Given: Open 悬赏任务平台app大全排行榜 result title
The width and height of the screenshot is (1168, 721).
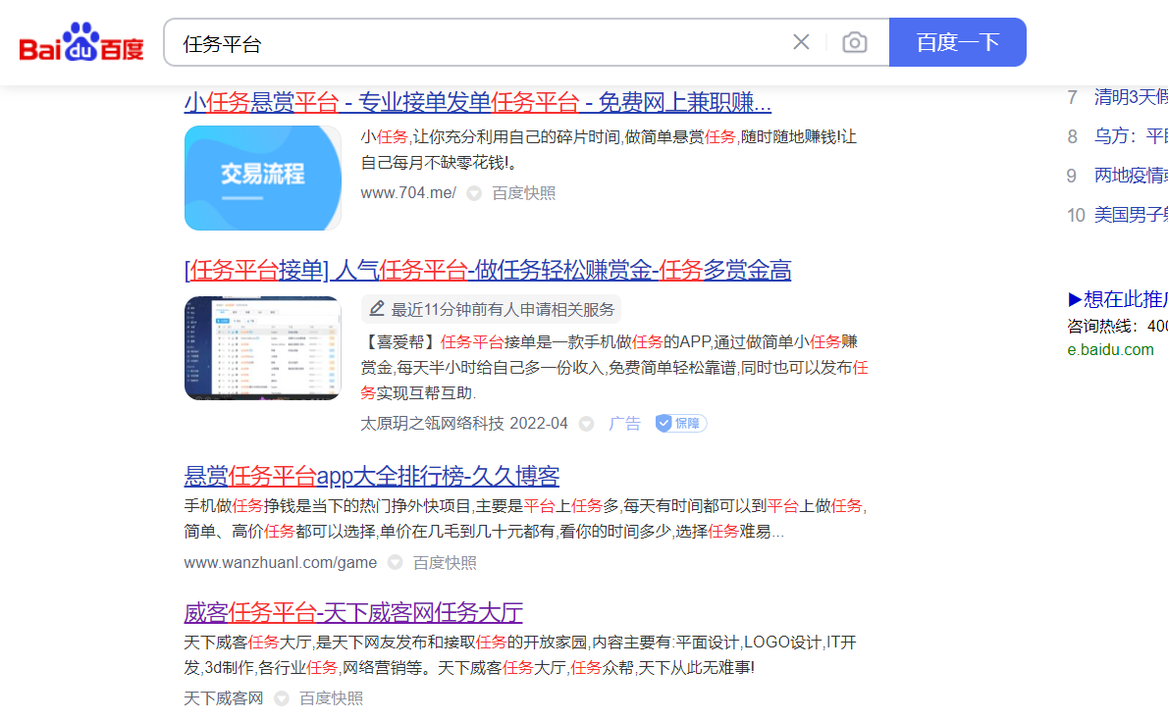Looking at the screenshot, I should (x=372, y=475).
